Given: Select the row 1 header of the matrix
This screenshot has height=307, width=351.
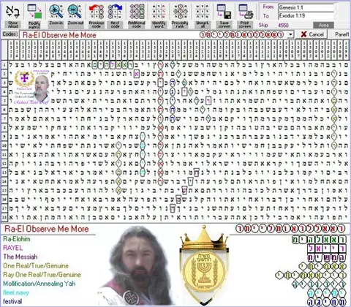Looking at the screenshot, I should coord(4,65).
